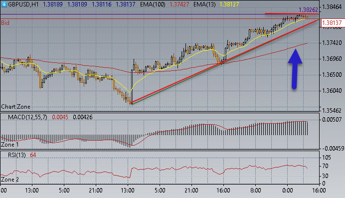Click the MACD(12,55,7) indicator title
This screenshot has height=198, width=345.
pyautogui.click(x=27, y=117)
